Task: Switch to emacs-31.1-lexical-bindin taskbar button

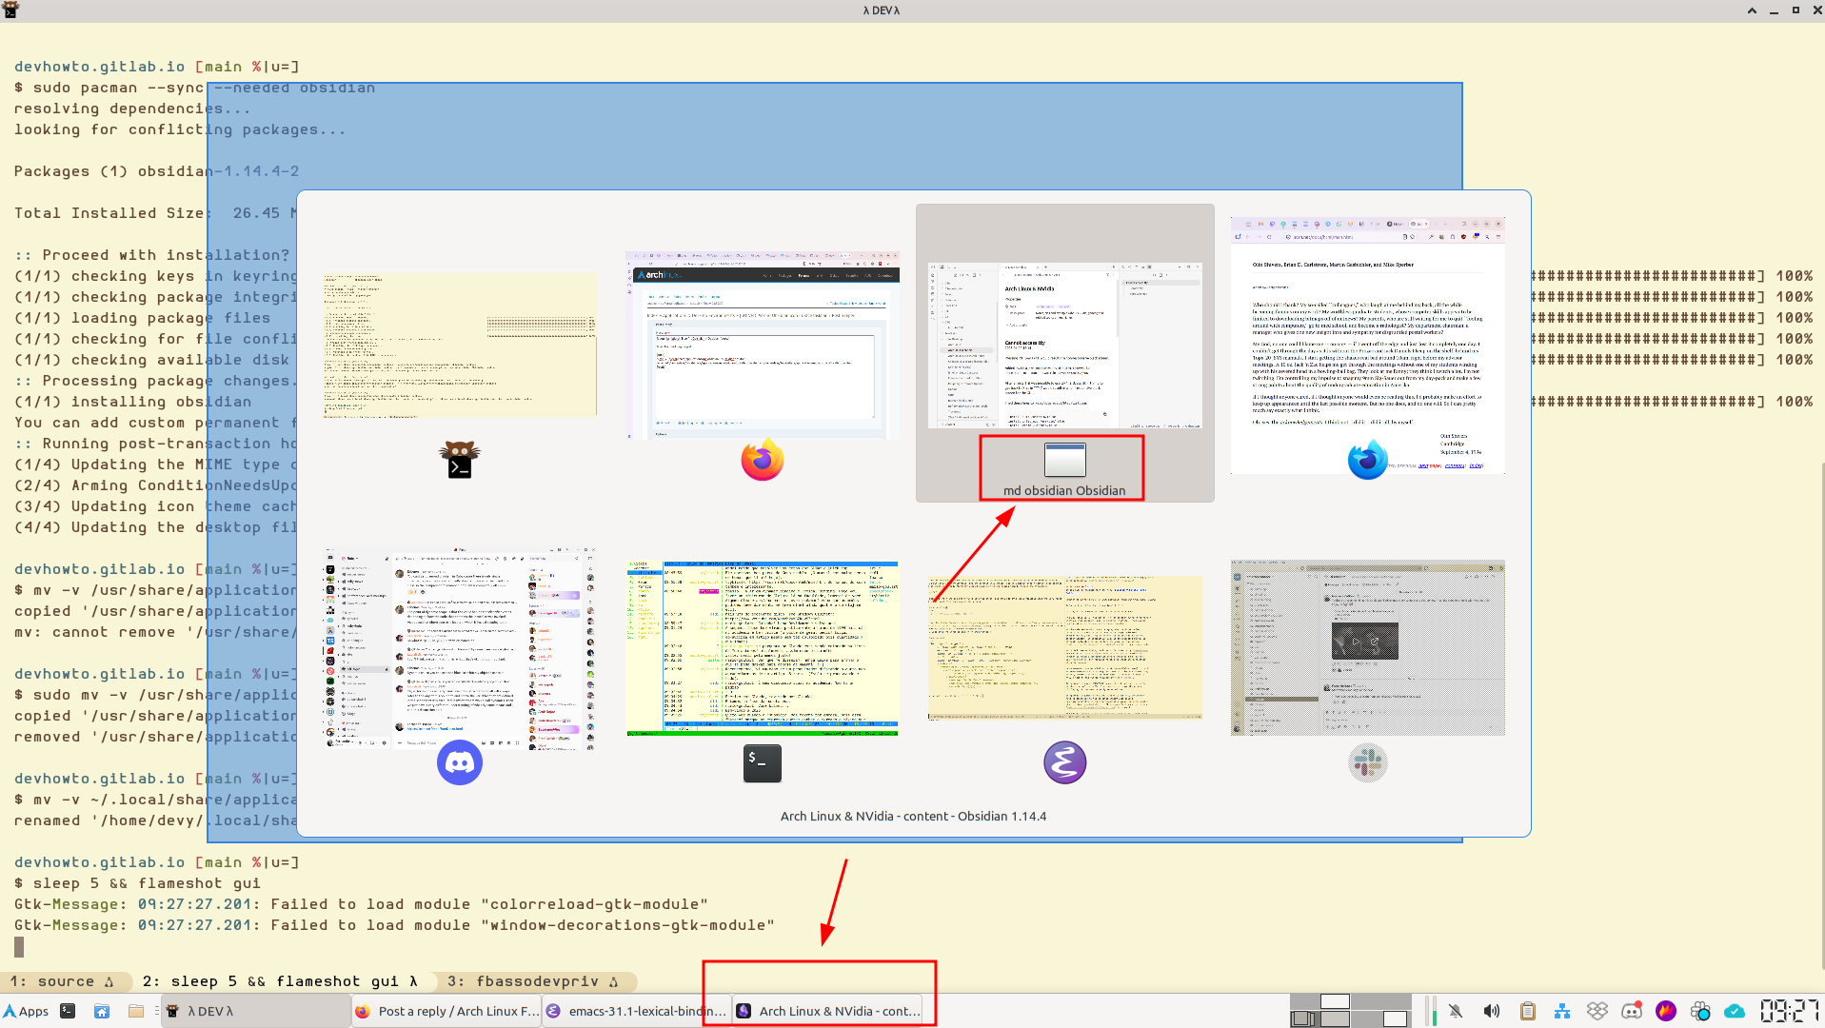Action: coord(636,1011)
